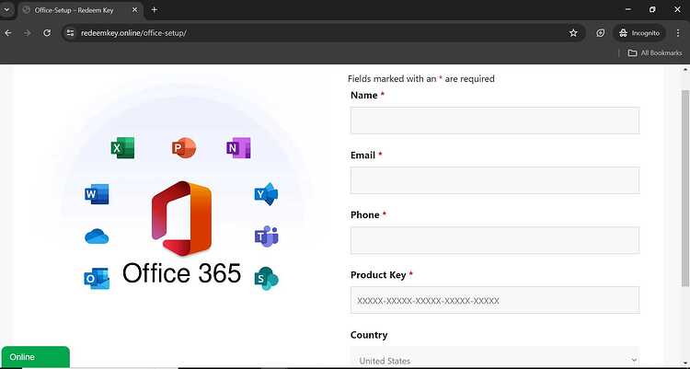Click the Product Key input field
Screen dimensions: 690x369
click(x=495, y=300)
